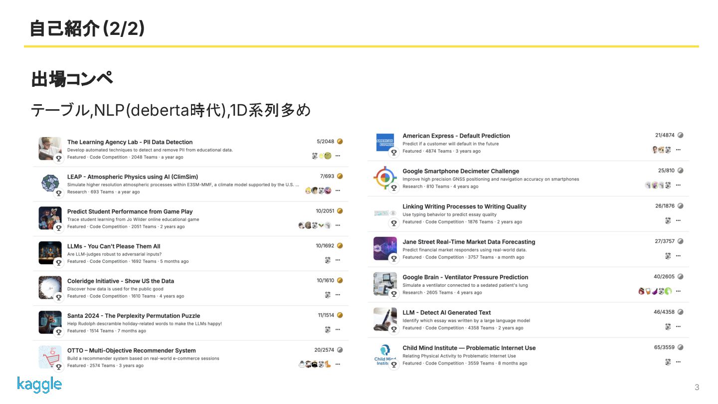Viewport: 718px width, 404px height.
Task: Click the rank text 46/4358
Action: [664, 312]
